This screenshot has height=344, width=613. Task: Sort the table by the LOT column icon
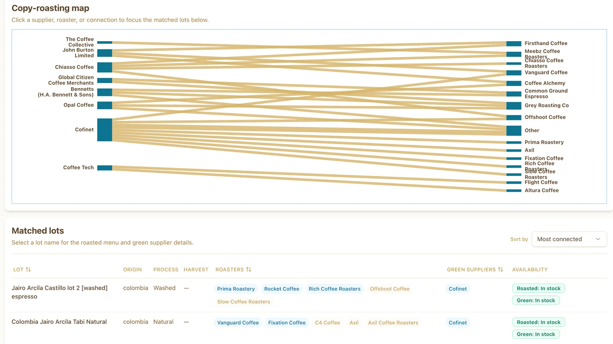click(x=28, y=270)
